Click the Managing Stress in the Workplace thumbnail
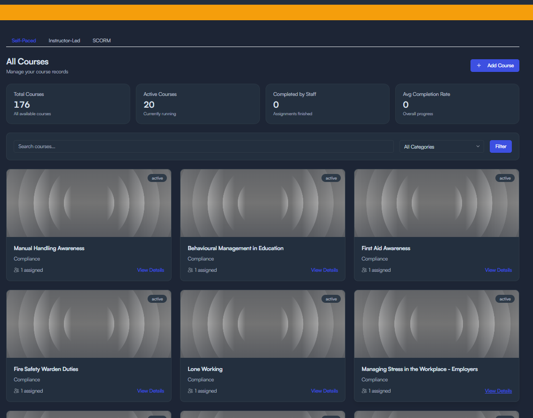The height and width of the screenshot is (418, 533). [x=437, y=324]
